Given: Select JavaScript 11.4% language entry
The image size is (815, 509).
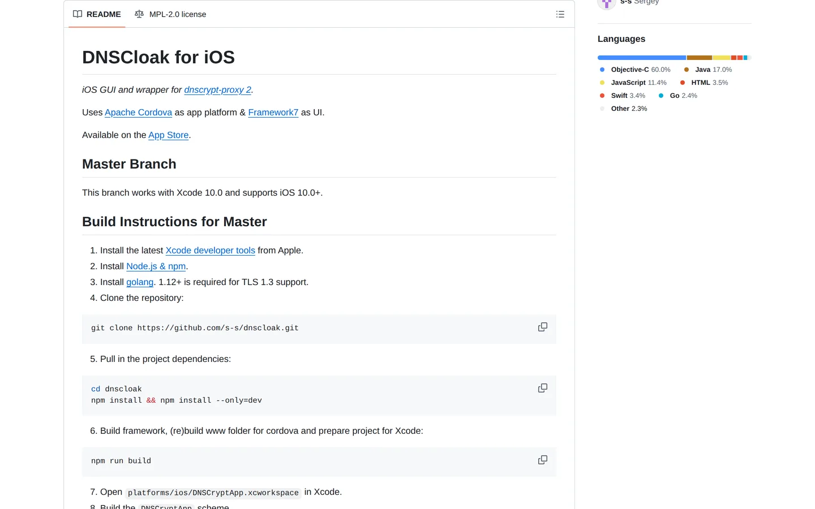Looking at the screenshot, I should [633, 83].
